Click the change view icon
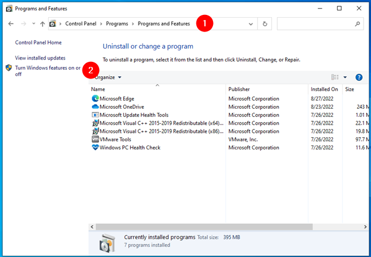 335,77
